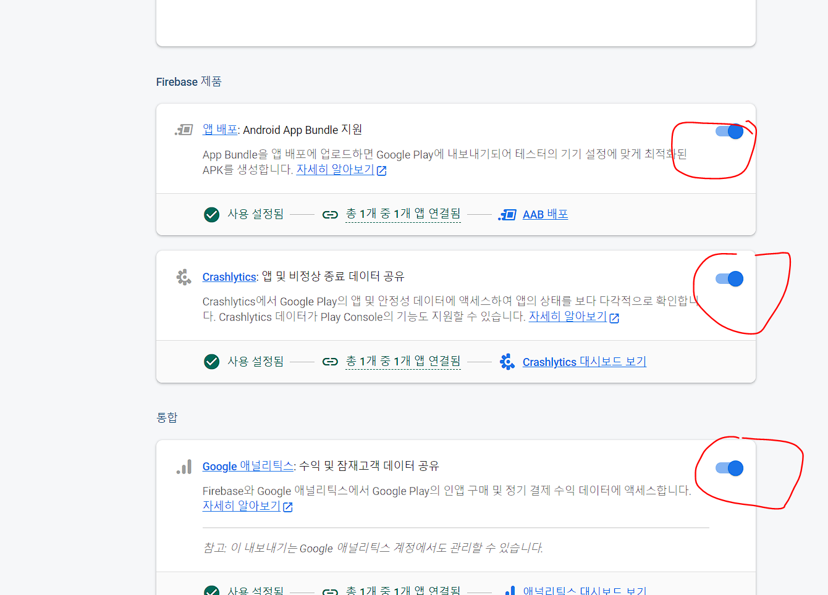Screen dimensions: 828x595
Task: Toggle the Crashlytics data sharing switch
Action: coord(729,279)
